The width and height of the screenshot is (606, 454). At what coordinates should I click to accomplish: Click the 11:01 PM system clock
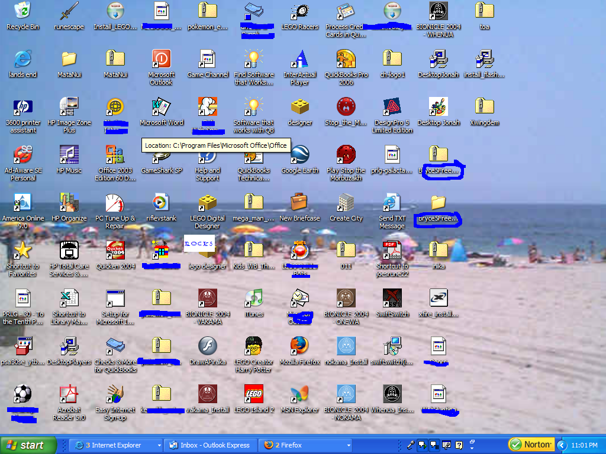[584, 445]
